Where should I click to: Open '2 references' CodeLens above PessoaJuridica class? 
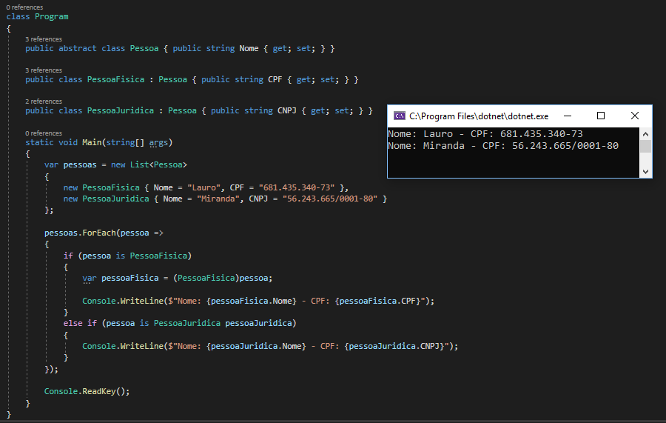click(x=44, y=101)
